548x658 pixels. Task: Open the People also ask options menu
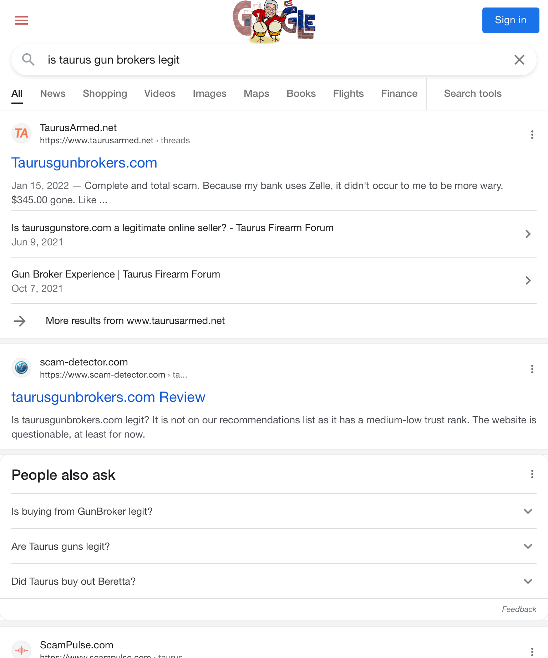(532, 474)
